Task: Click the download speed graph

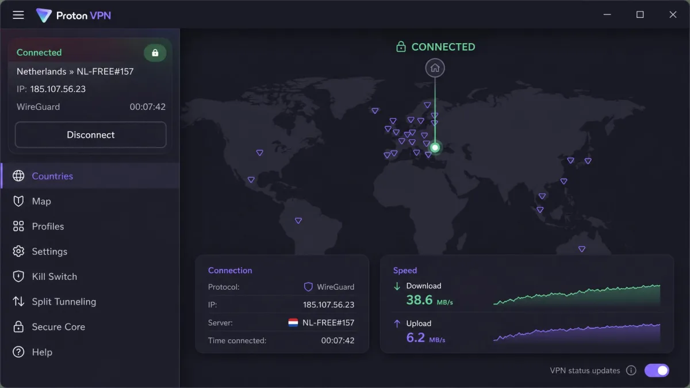Action: [x=577, y=294]
